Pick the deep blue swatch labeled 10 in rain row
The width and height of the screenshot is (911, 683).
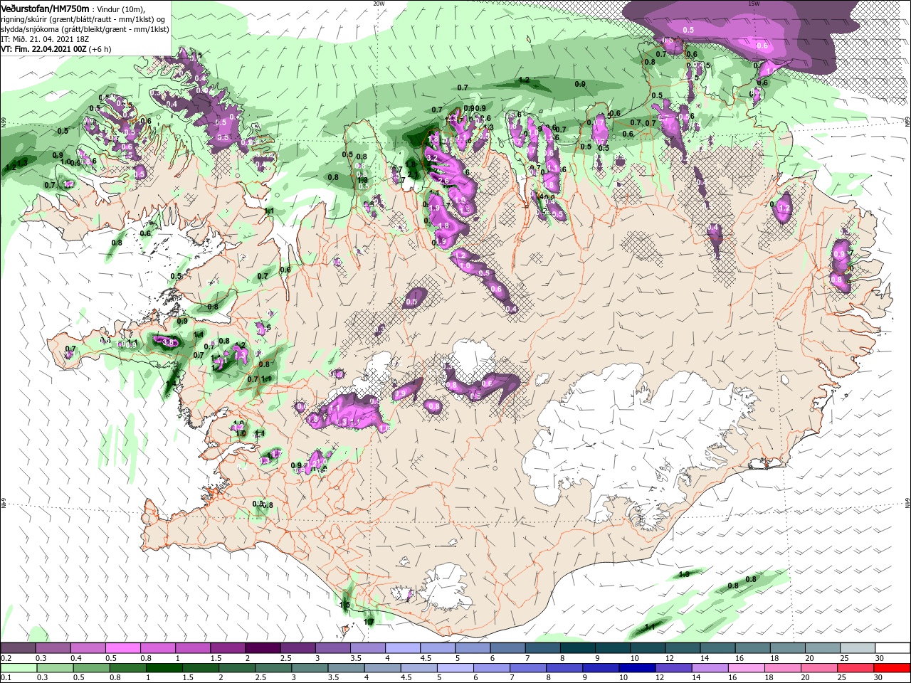(x=637, y=668)
